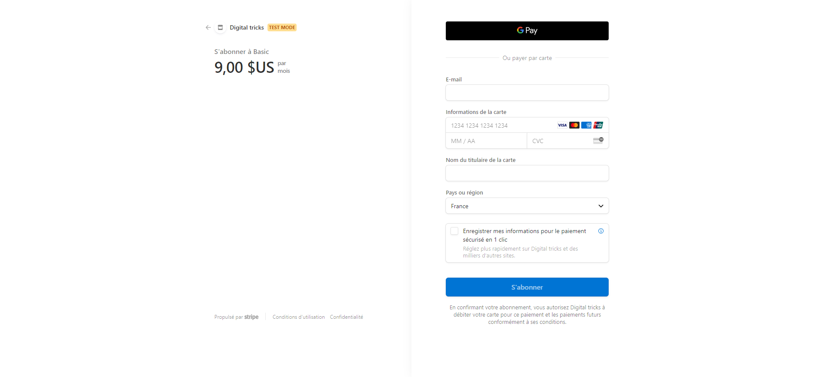Click the black G Pay payment button
The height and width of the screenshot is (377, 823).
(x=527, y=31)
